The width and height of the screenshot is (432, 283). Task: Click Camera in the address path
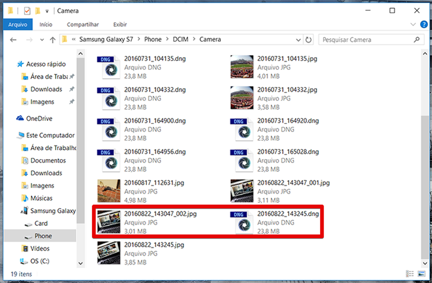click(210, 40)
